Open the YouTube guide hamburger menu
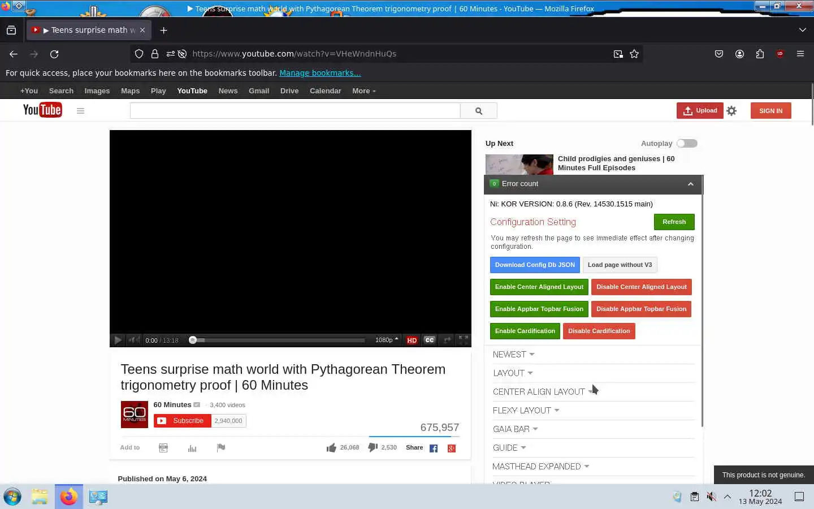Viewport: 814px width, 509px height. pyautogui.click(x=80, y=111)
